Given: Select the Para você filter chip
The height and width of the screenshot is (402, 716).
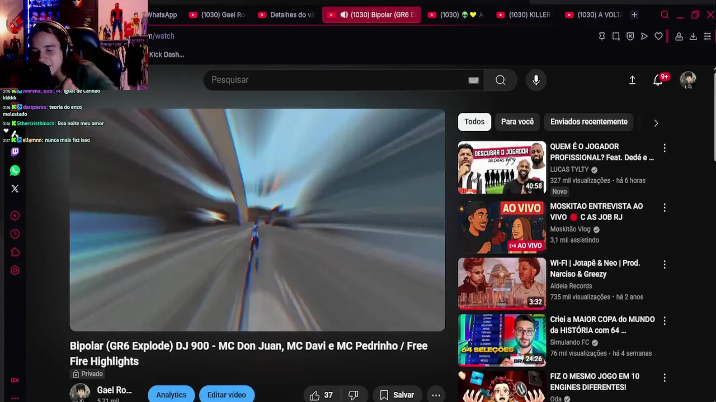Looking at the screenshot, I should 517,122.
